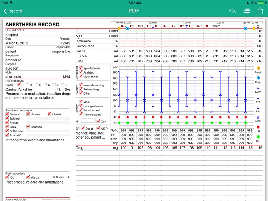Check the Class II box
The image size is (268, 201).
pyautogui.click(x=28, y=85)
